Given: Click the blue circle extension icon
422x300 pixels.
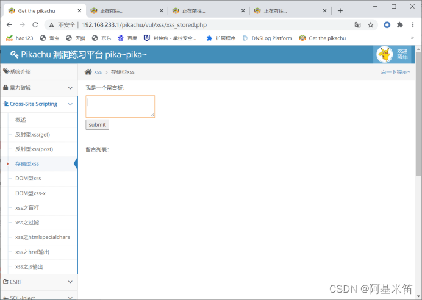Looking at the screenshot, I should point(387,25).
